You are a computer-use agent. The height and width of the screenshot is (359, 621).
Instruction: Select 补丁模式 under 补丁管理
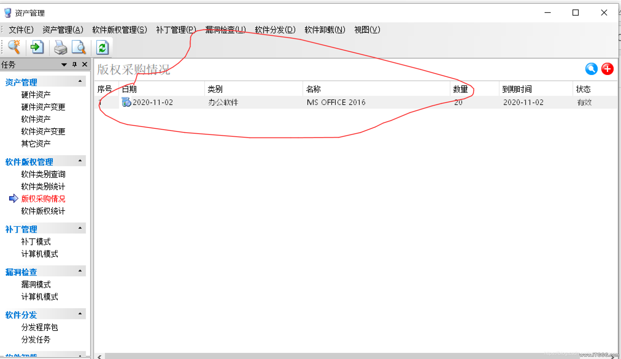36,242
